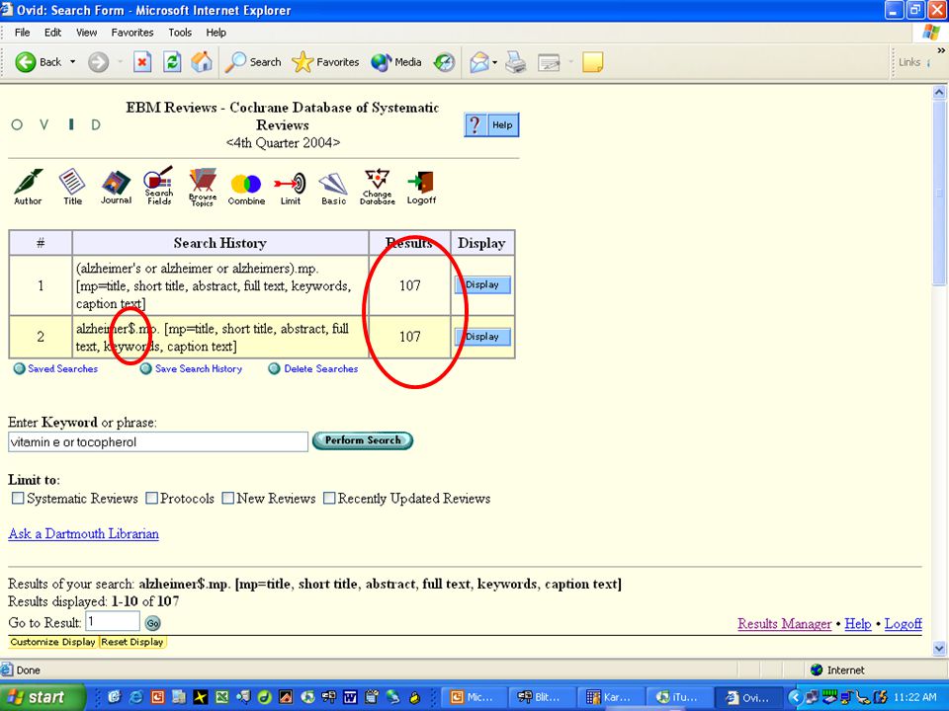The image size is (949, 711).
Task: Open the Search Fields icon
Action: point(158,186)
